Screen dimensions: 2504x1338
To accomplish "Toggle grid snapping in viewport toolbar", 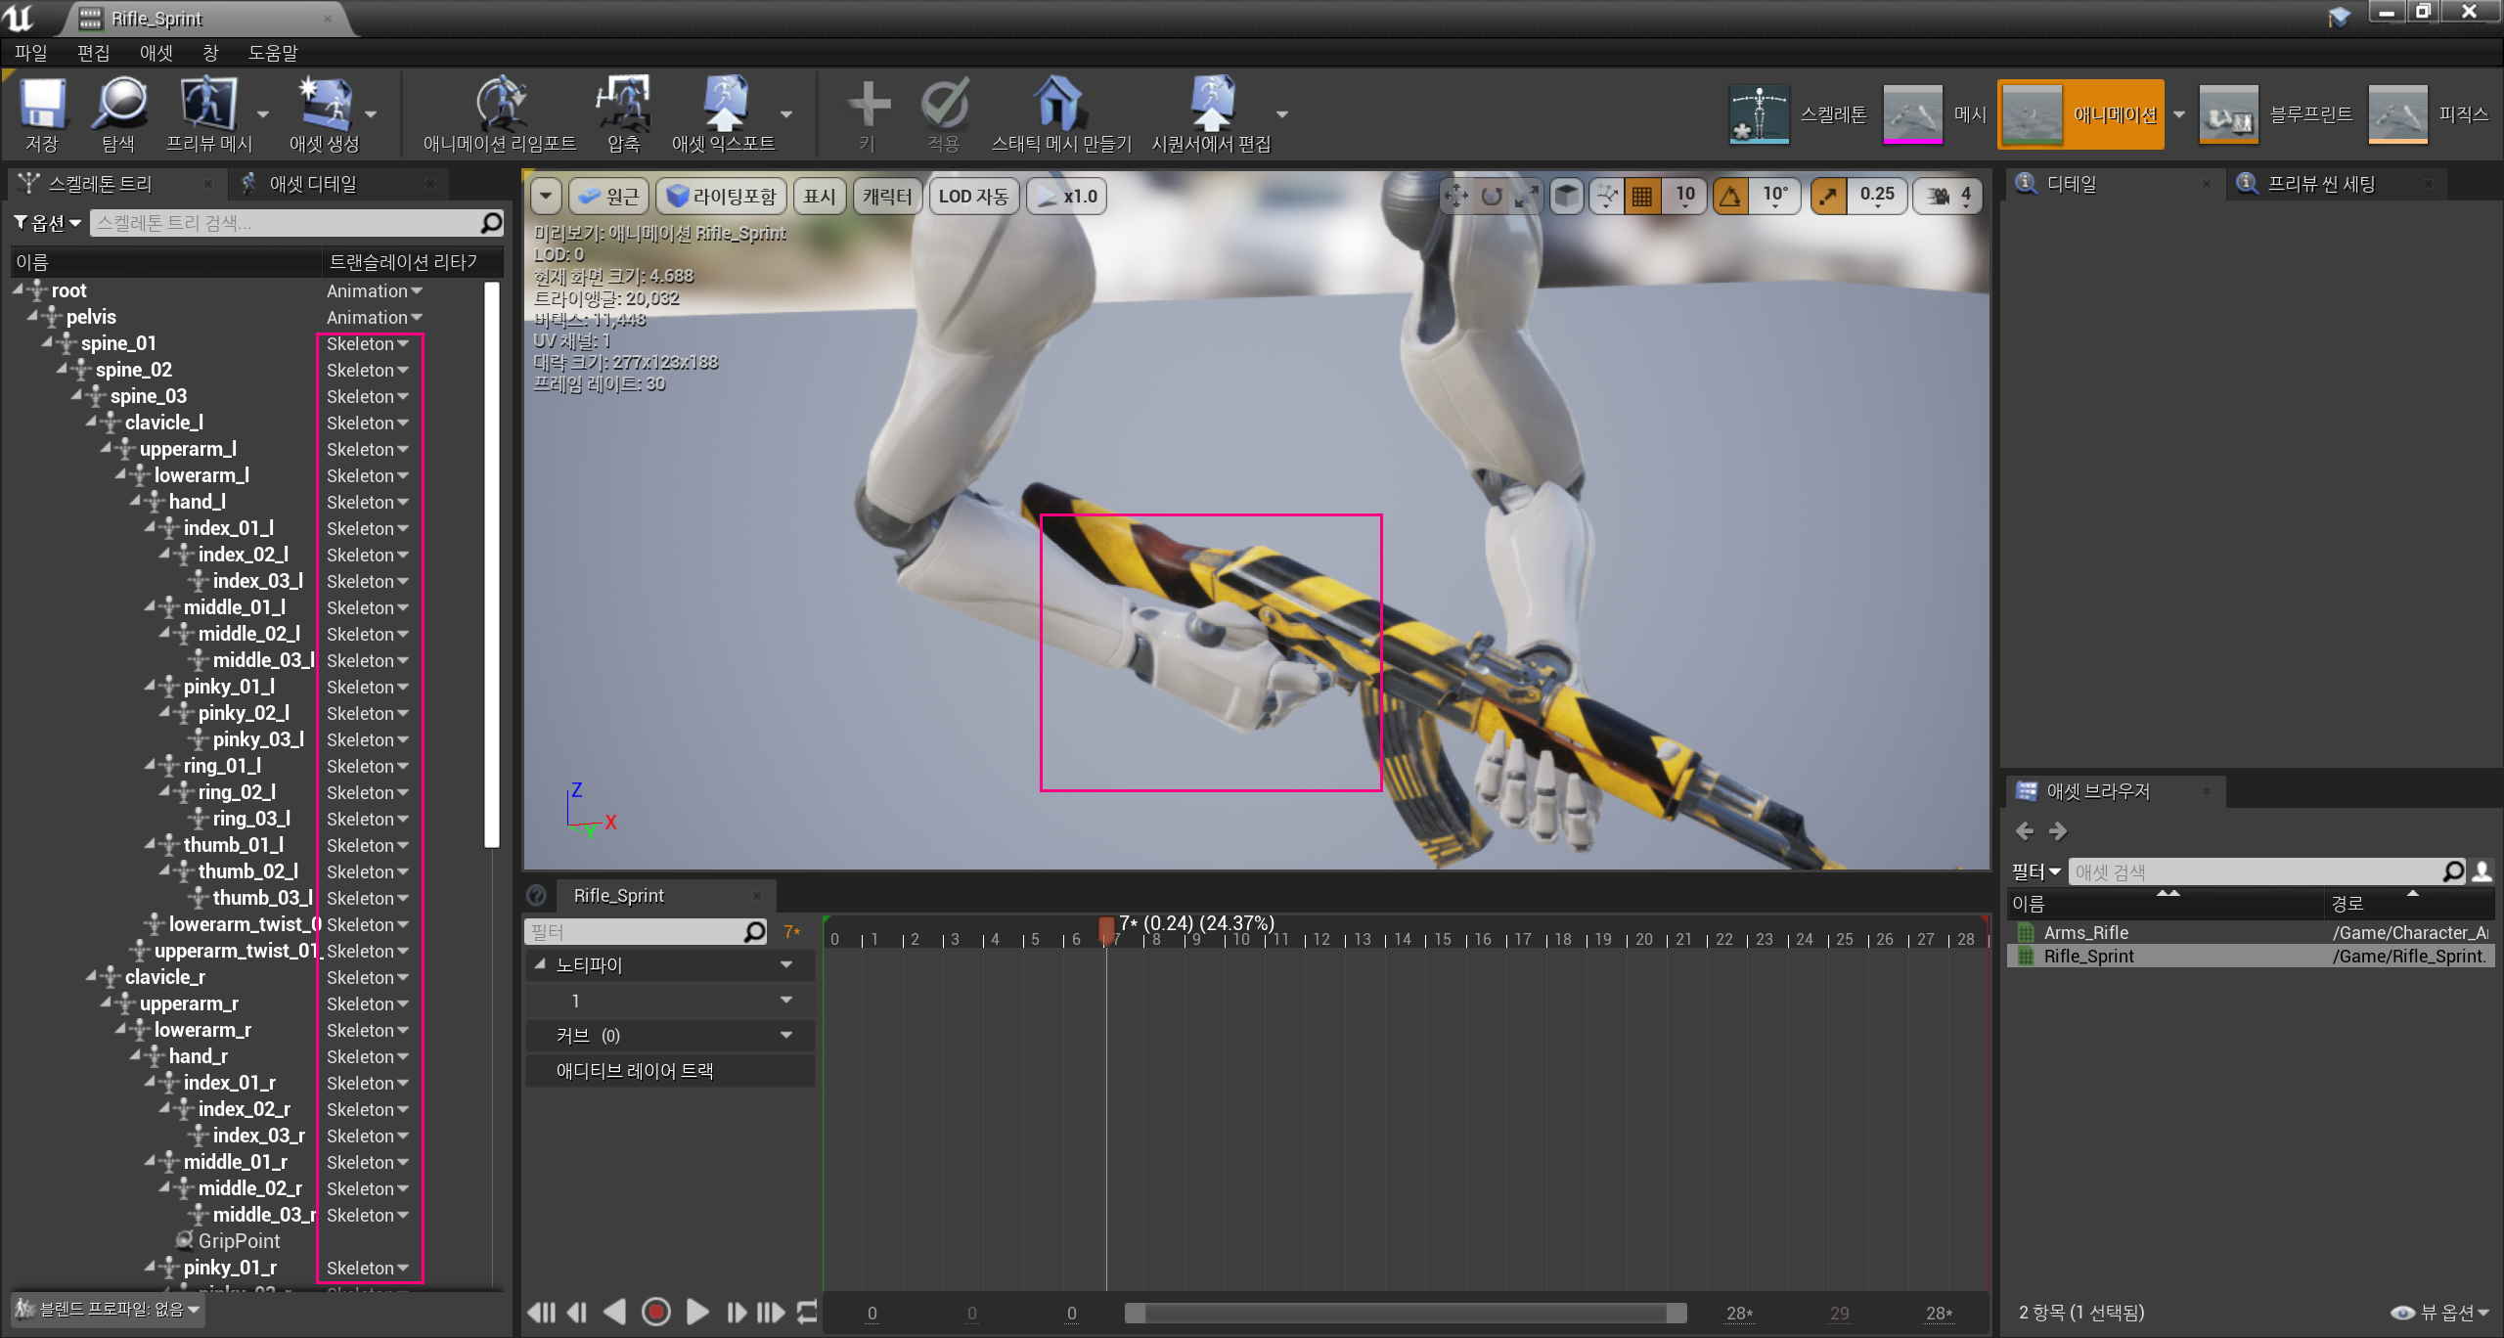I will point(1642,196).
